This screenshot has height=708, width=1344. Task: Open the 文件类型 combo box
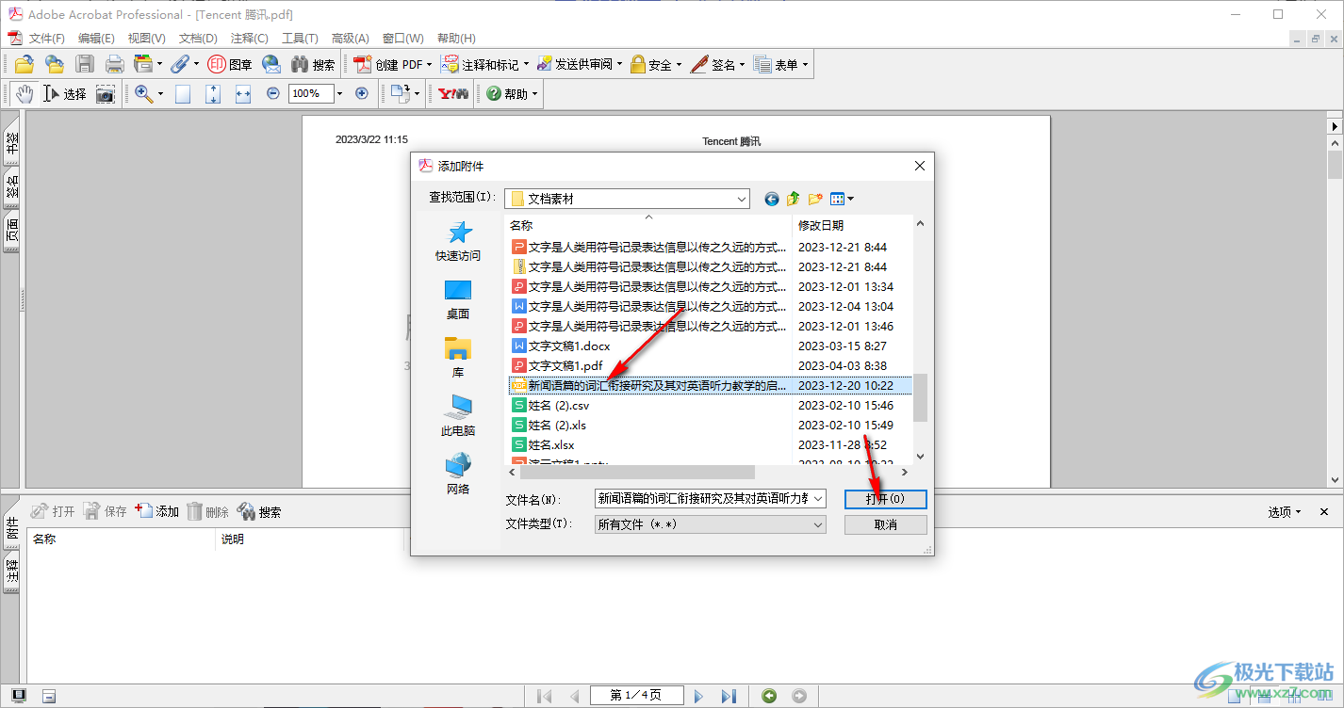tap(711, 524)
